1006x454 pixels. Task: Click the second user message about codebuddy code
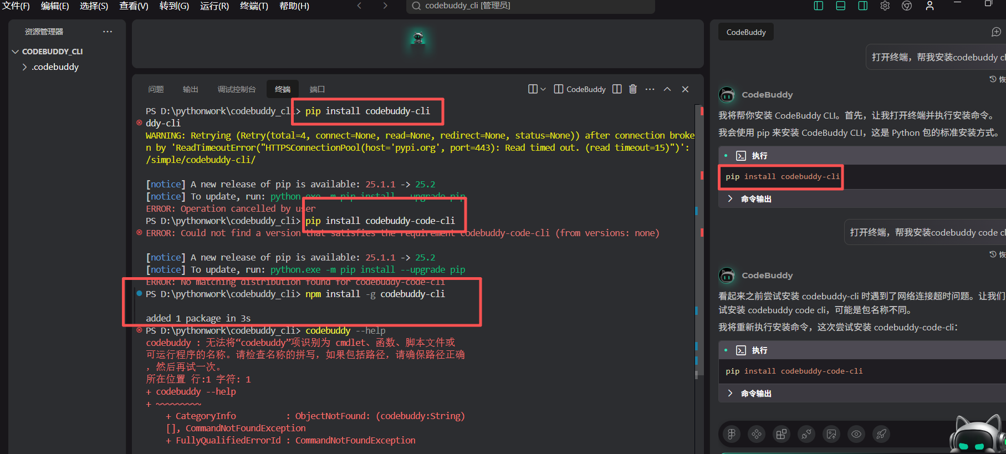(925, 232)
